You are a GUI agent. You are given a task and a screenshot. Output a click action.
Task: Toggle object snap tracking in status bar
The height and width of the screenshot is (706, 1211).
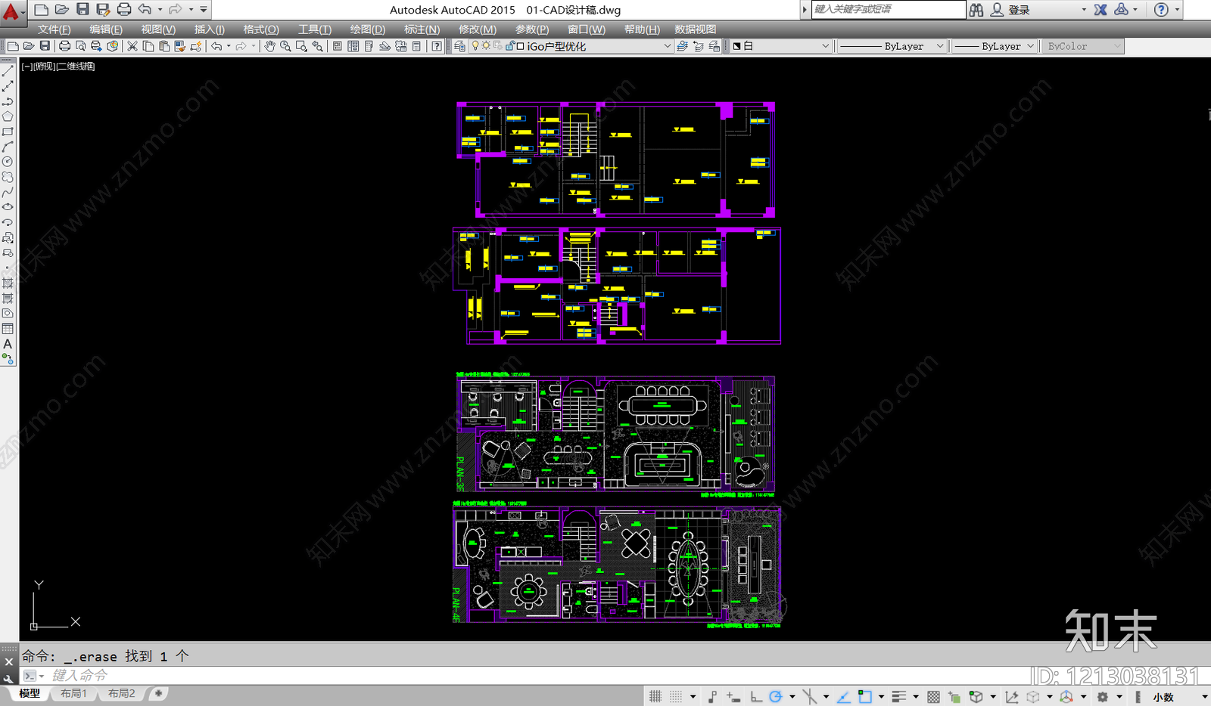[x=844, y=697]
